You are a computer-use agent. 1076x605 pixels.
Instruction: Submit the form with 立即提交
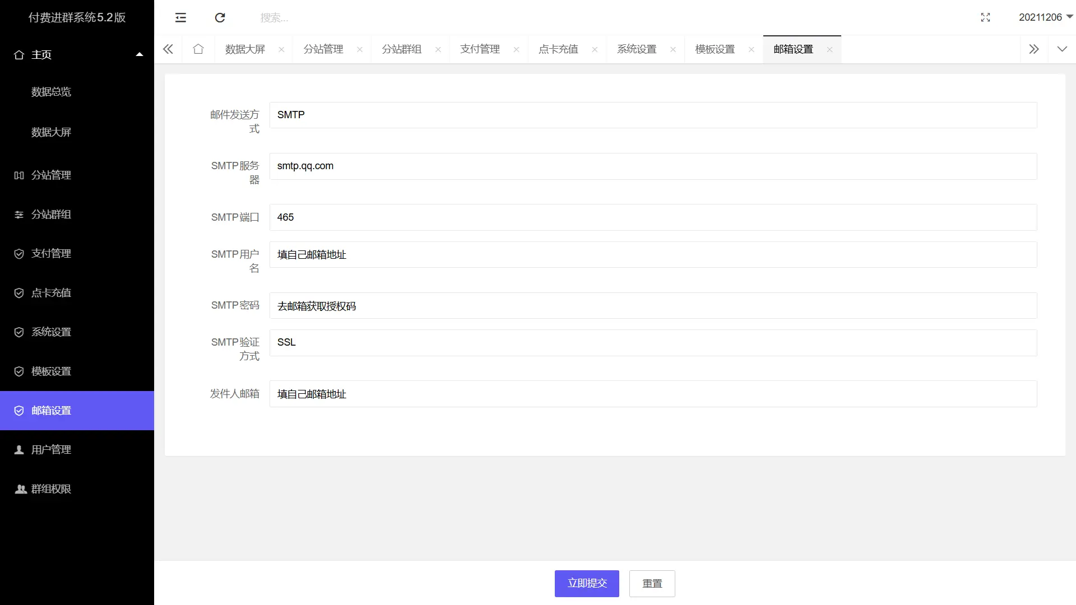click(587, 583)
